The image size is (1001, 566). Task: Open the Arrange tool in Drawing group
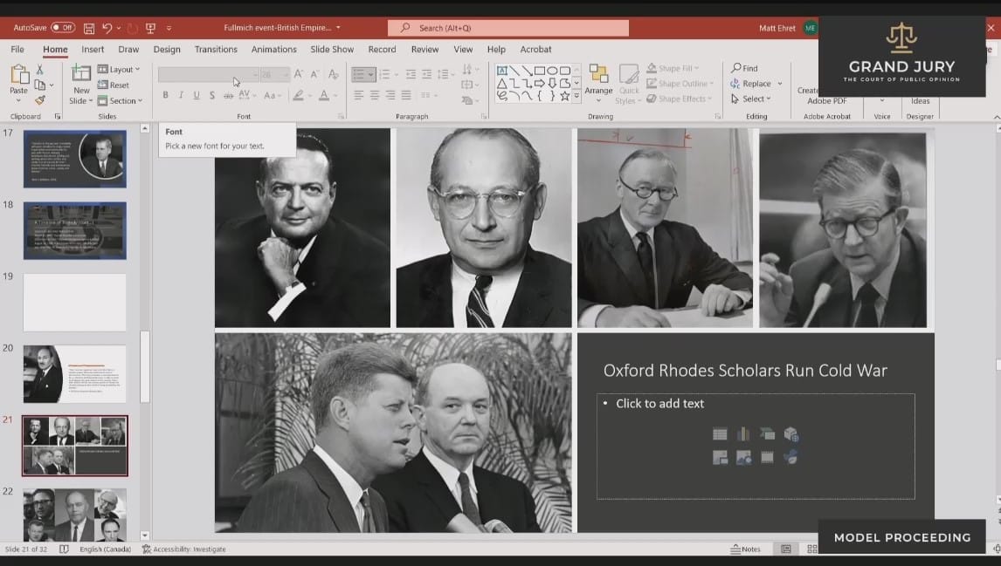[x=598, y=80]
